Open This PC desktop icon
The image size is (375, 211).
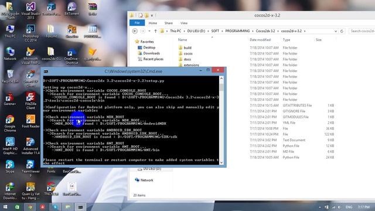10,31
